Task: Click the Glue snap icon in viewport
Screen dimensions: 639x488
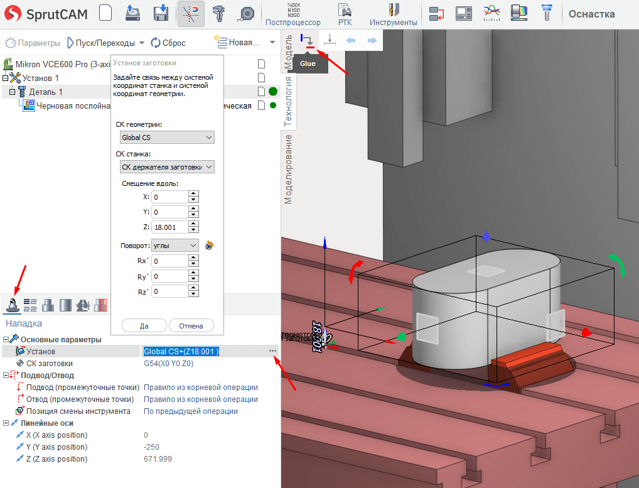Action: coord(307,41)
